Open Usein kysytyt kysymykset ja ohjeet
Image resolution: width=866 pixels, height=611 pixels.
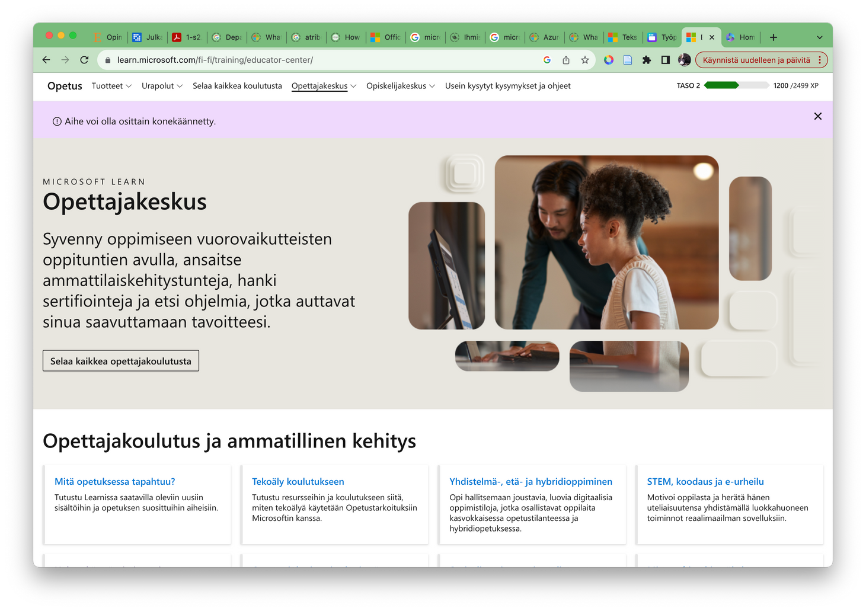(x=508, y=86)
